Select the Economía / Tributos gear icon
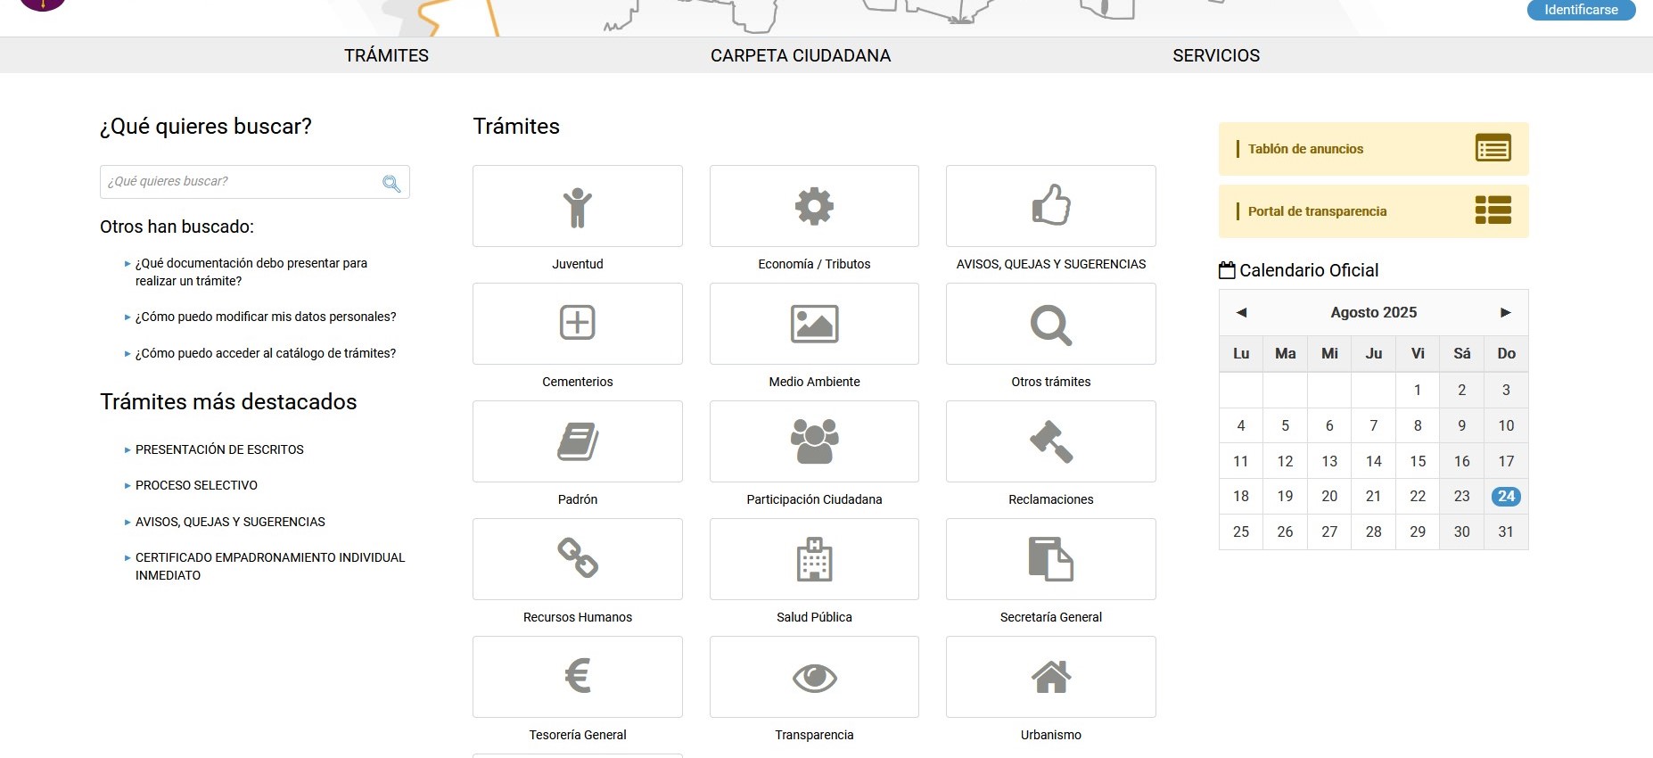This screenshot has height=758, width=1653. tap(814, 207)
